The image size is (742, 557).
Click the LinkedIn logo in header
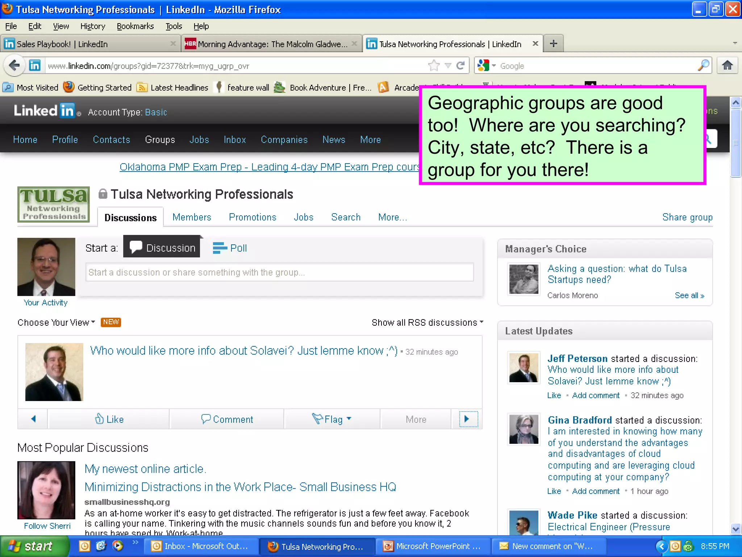tap(44, 111)
